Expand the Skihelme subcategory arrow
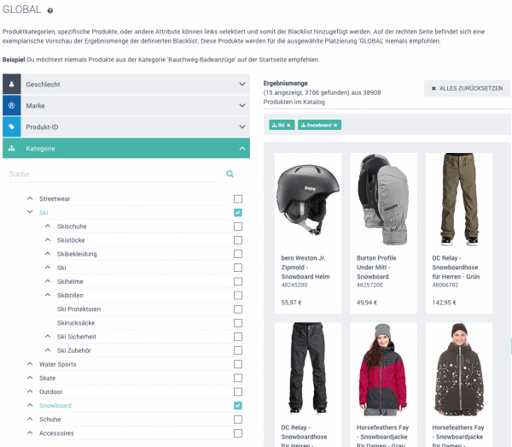The width and height of the screenshot is (512, 447). tap(48, 281)
